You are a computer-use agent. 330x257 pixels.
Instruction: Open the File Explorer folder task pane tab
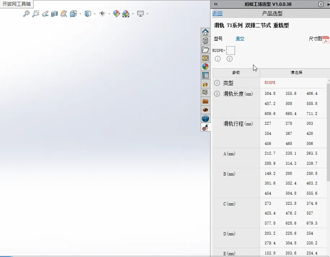coord(205,50)
